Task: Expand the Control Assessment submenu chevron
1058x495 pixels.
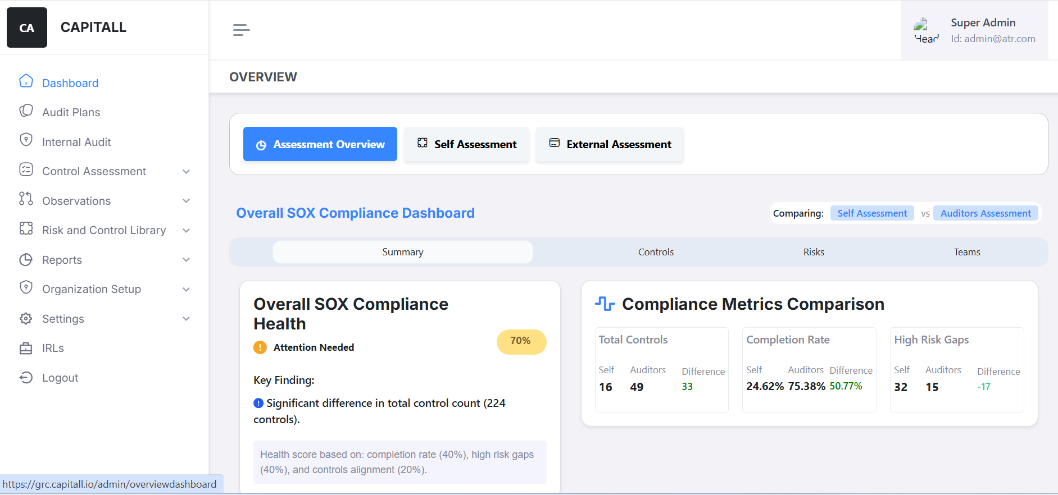Action: pyautogui.click(x=186, y=171)
